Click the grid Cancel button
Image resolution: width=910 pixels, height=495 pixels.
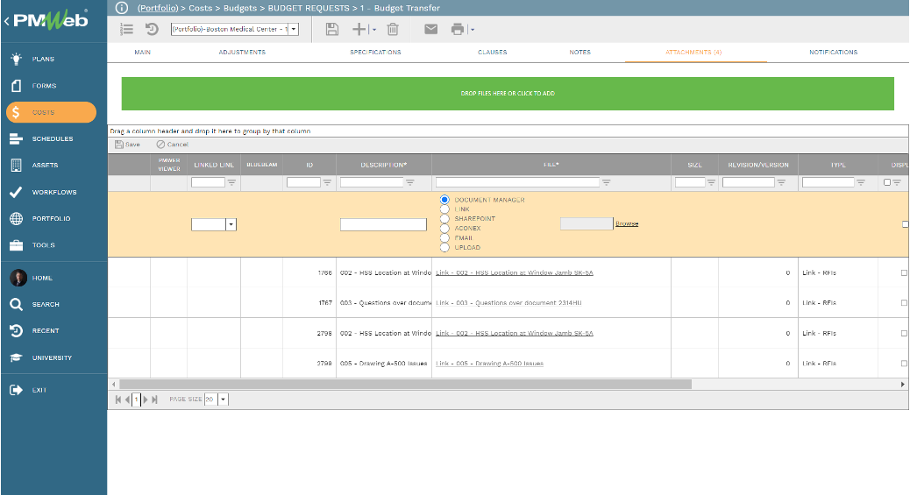pos(173,145)
